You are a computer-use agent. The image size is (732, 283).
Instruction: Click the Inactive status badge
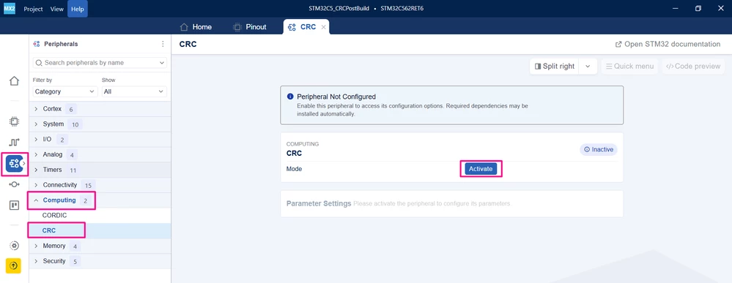599,150
